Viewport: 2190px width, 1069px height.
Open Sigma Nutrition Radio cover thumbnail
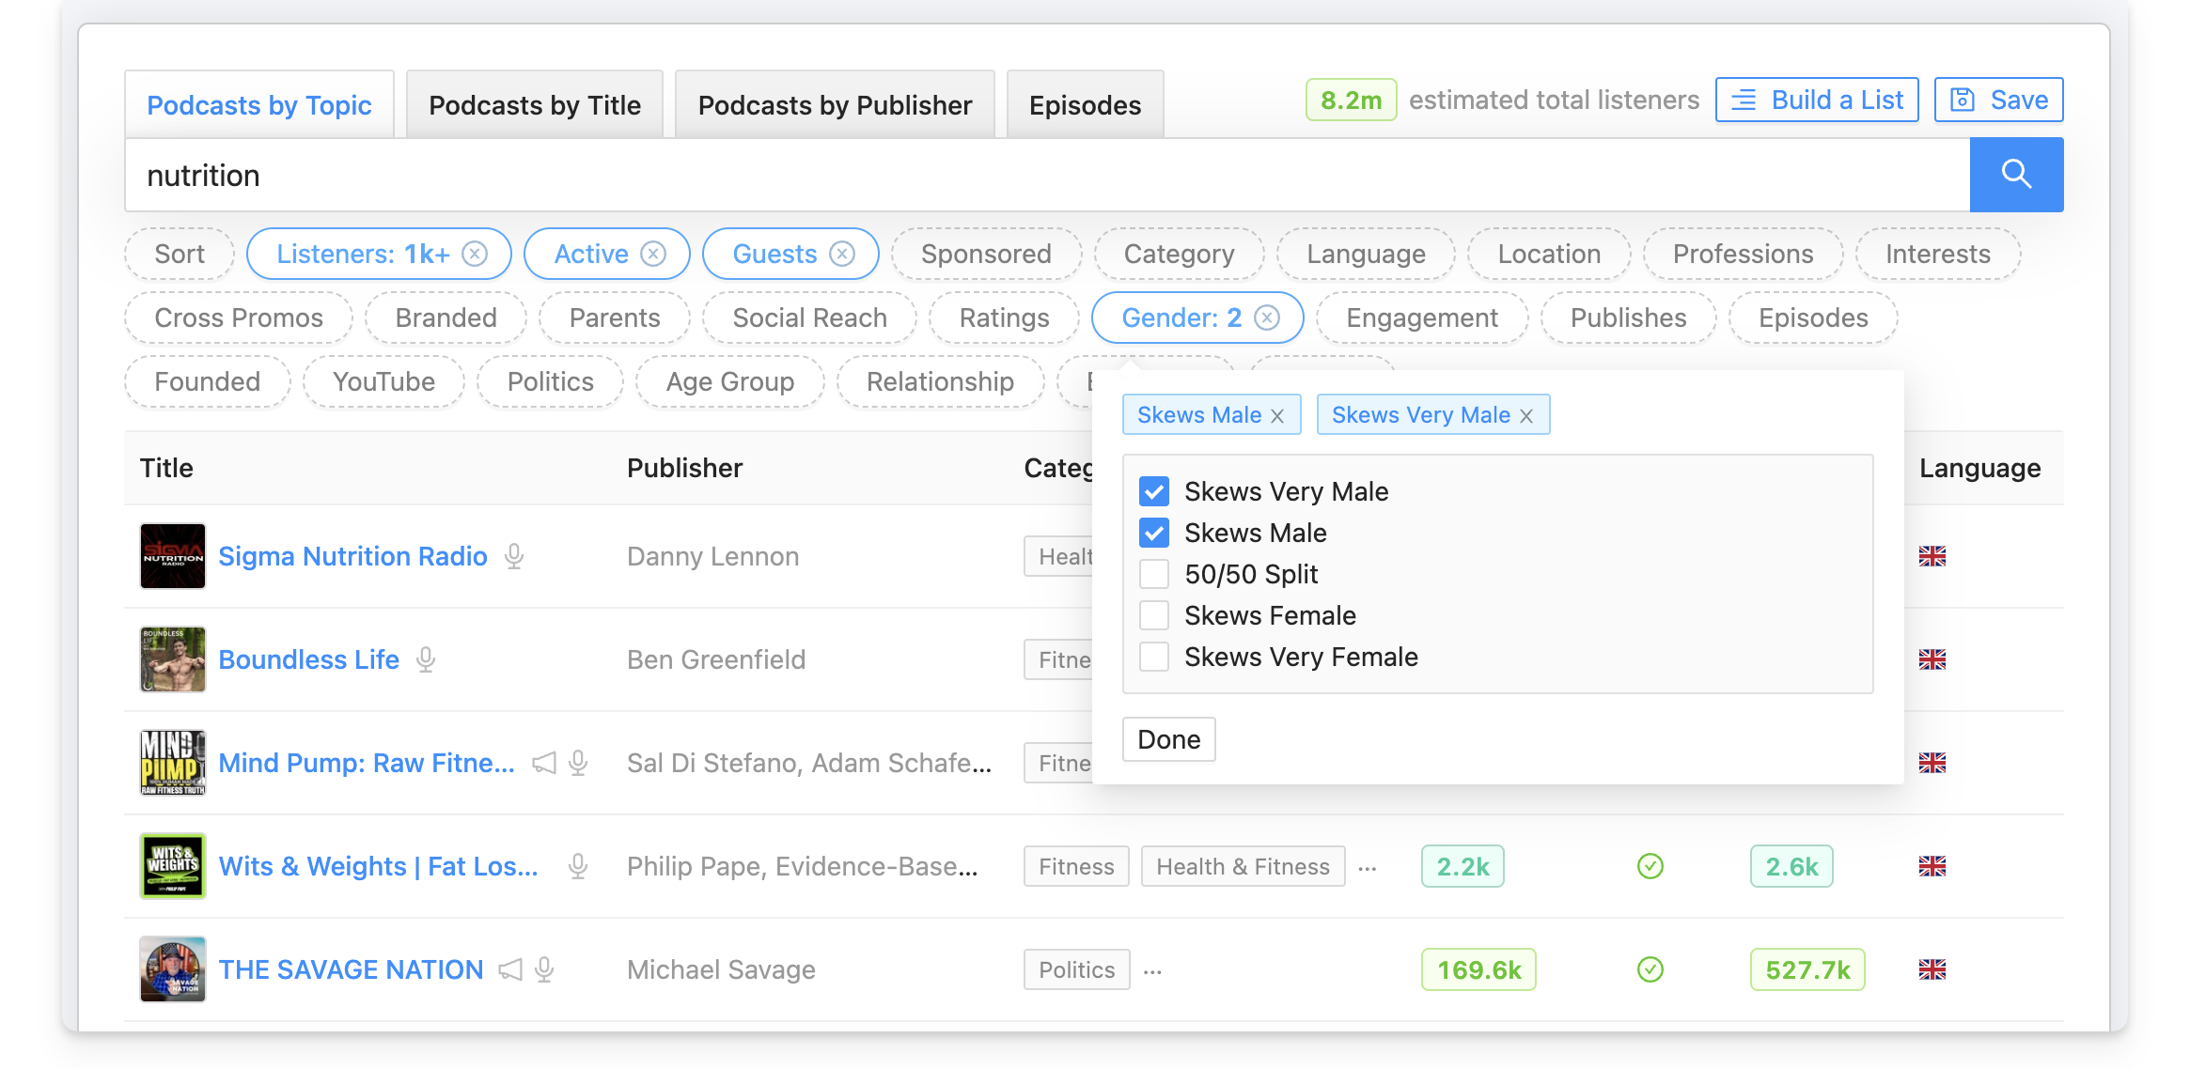(x=173, y=556)
